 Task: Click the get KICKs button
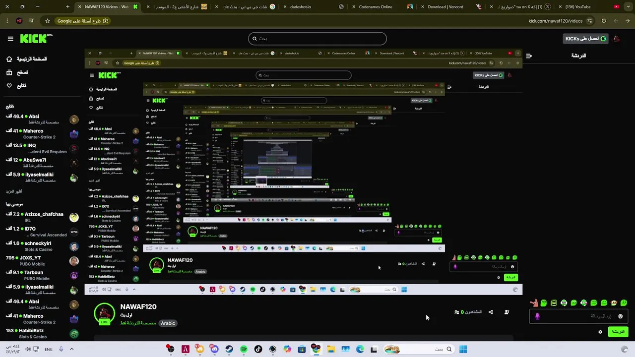(586, 39)
